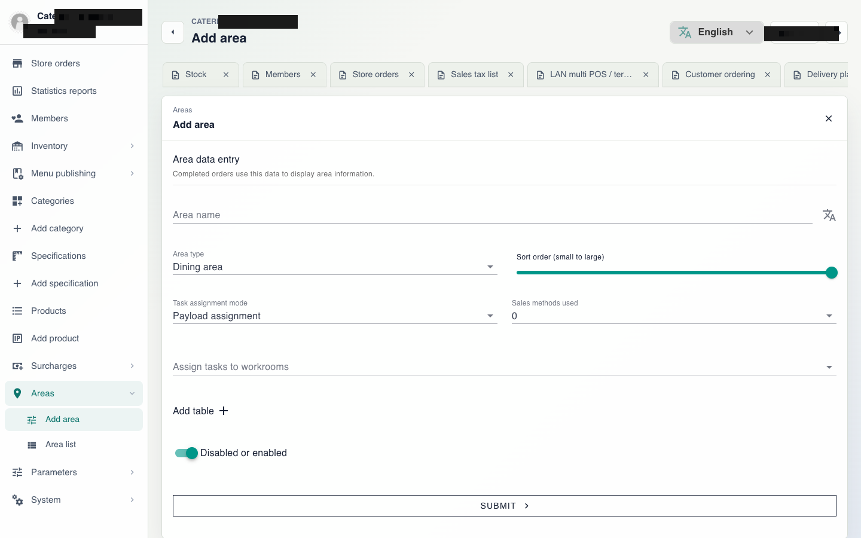The image size is (861, 538).
Task: Click the Categories grid icon
Action: coord(17,201)
